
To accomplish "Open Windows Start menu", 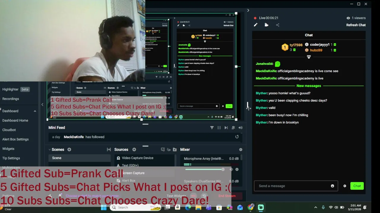I will (x=104, y=207).
